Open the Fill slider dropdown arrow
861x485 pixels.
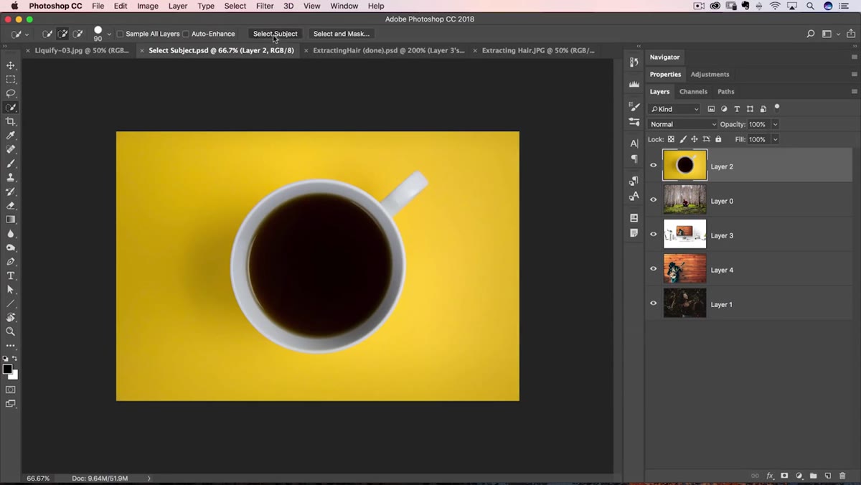[x=775, y=139]
